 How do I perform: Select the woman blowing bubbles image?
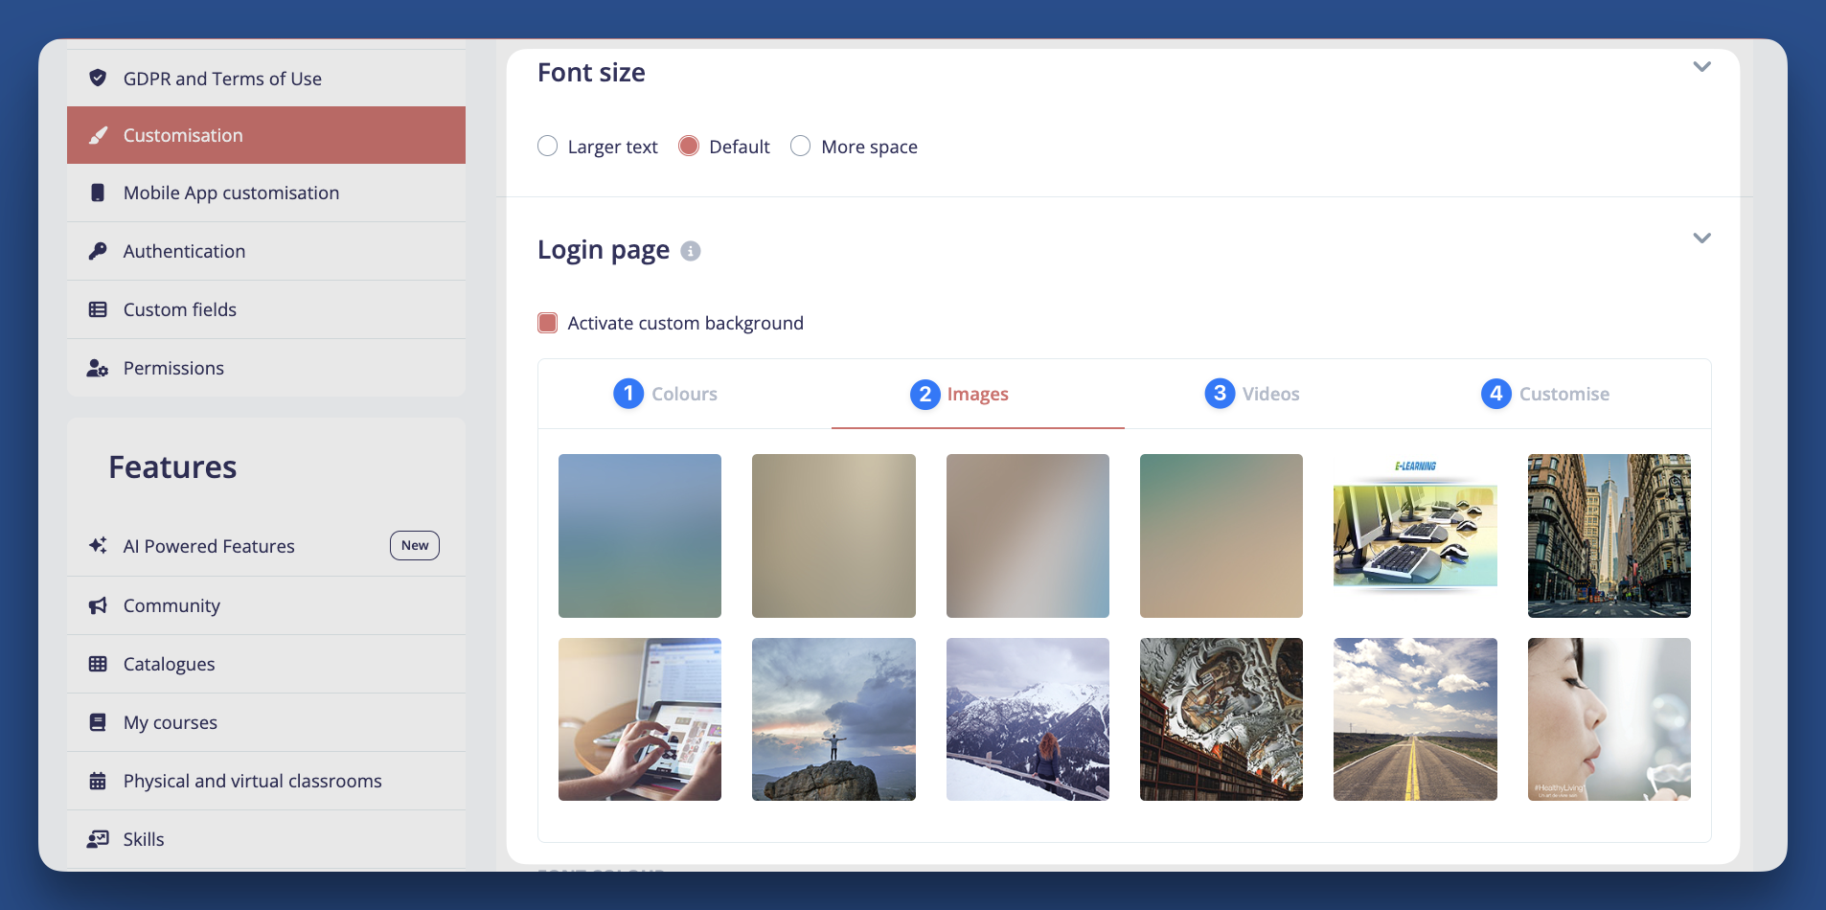click(1609, 719)
